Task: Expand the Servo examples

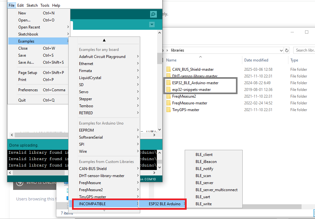Action: 104,92
